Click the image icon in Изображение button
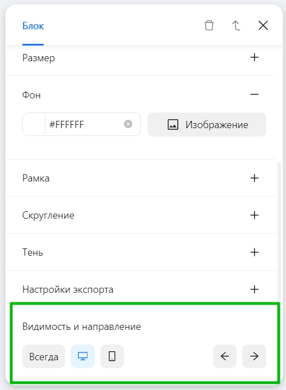 coord(173,124)
